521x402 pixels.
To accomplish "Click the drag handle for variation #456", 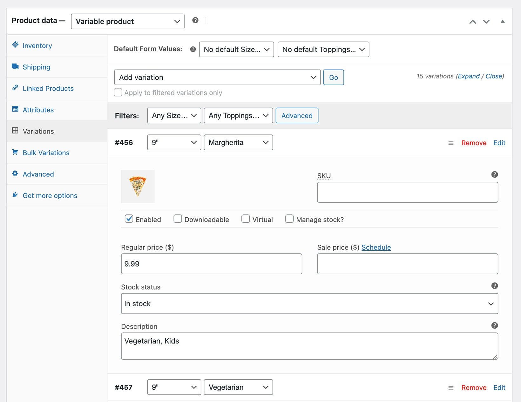I will pos(451,143).
